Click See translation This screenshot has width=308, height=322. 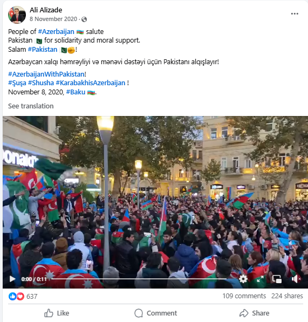[x=31, y=106]
